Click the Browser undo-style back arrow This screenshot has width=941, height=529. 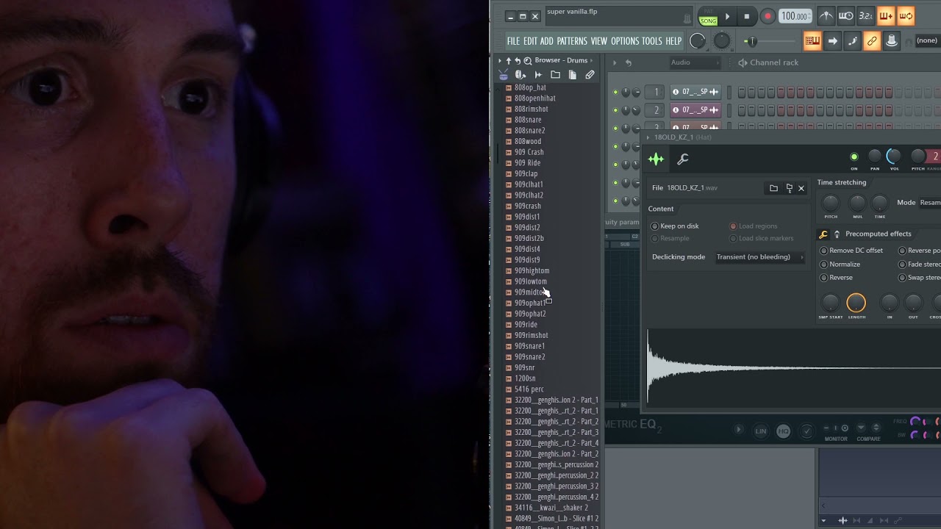[518, 60]
